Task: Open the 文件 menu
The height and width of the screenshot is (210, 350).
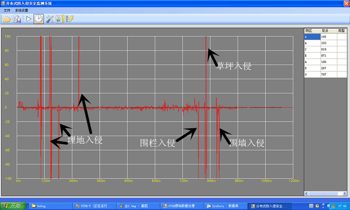Action: click(7, 10)
